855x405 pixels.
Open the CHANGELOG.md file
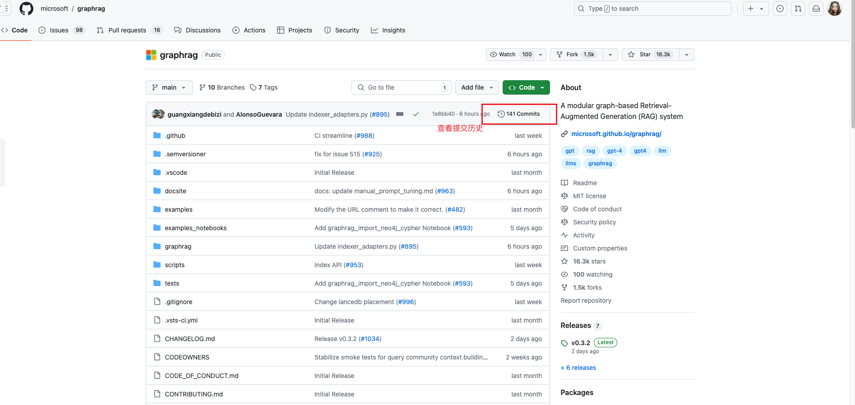click(x=190, y=339)
